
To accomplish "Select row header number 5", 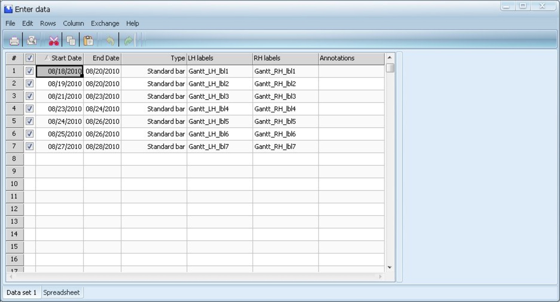I will (14, 121).
